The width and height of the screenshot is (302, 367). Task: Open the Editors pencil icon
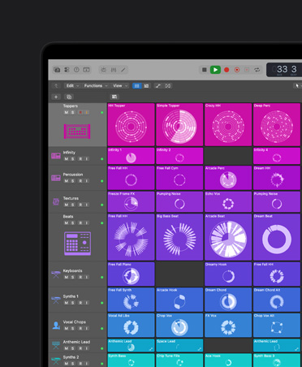tap(123, 70)
